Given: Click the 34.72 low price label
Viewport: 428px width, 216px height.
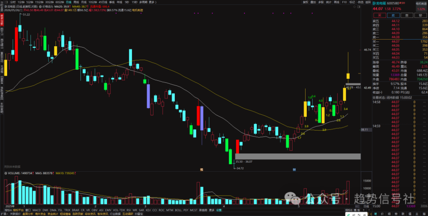Looking at the screenshot, I should point(239,168).
